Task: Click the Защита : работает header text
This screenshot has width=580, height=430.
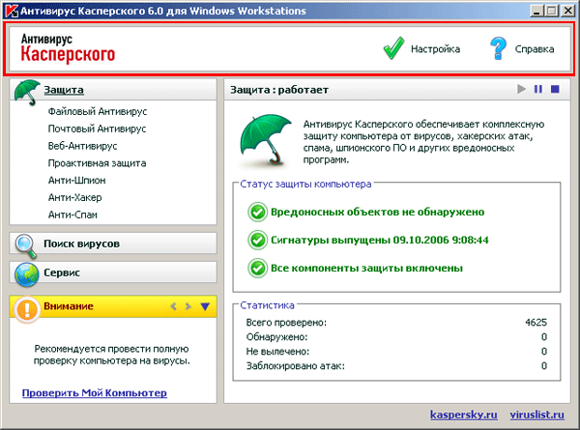Action: pyautogui.click(x=279, y=90)
